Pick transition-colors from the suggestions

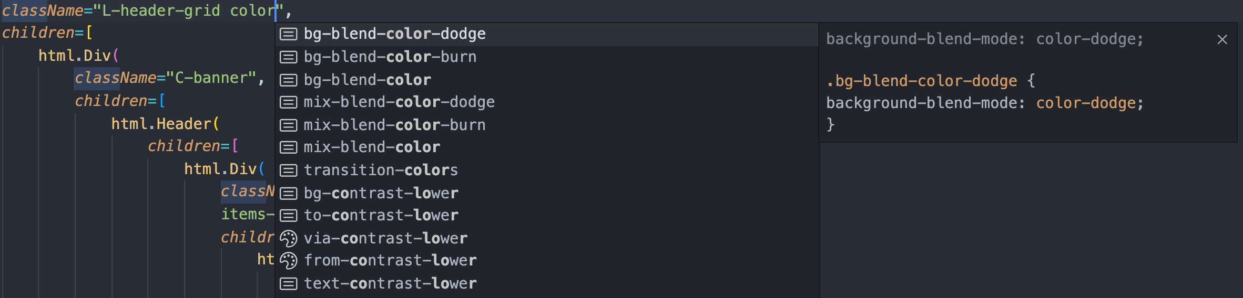(x=547, y=170)
